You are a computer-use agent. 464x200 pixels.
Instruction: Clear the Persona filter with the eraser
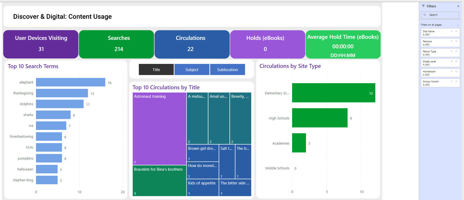click(456, 41)
